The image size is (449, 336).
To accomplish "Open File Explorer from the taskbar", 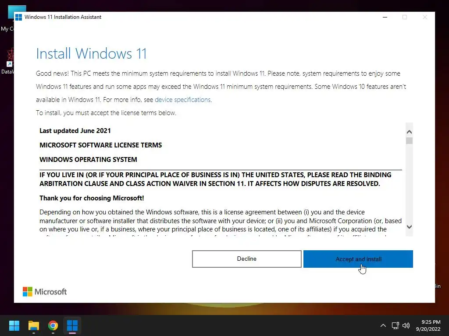I will click(x=33, y=325).
